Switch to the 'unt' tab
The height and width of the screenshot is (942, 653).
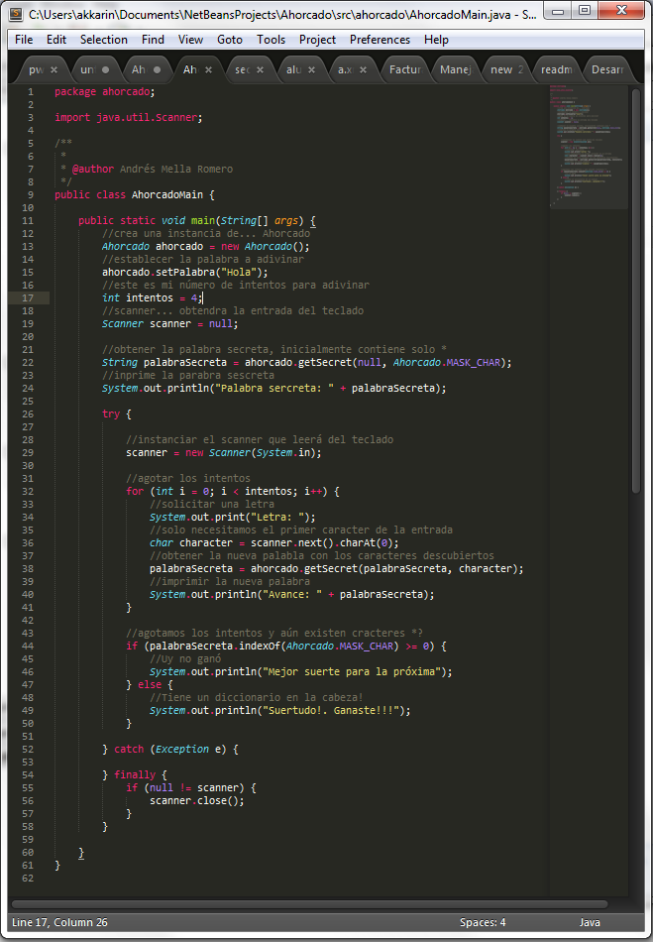(87, 69)
